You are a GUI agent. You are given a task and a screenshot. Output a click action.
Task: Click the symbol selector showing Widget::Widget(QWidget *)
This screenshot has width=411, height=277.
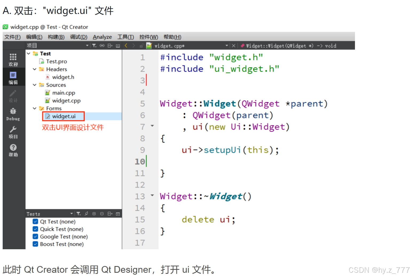tap(288, 46)
